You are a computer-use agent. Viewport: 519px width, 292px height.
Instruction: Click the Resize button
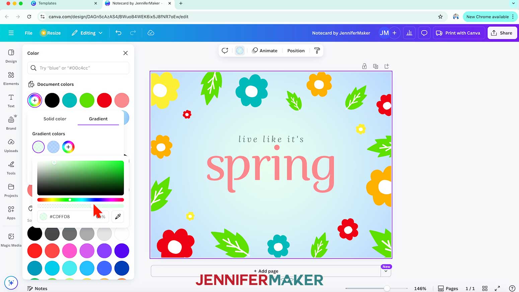click(51, 33)
